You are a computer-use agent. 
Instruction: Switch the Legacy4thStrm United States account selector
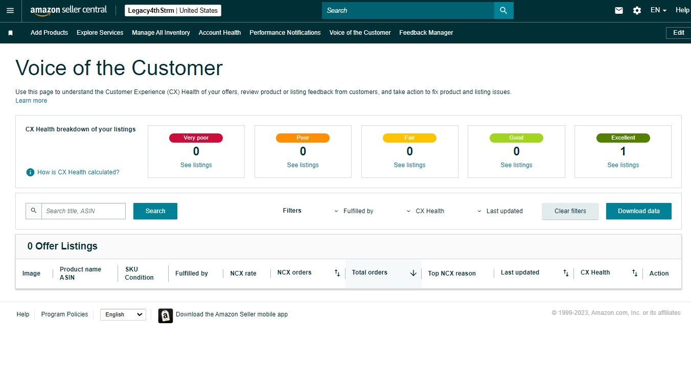173,10
